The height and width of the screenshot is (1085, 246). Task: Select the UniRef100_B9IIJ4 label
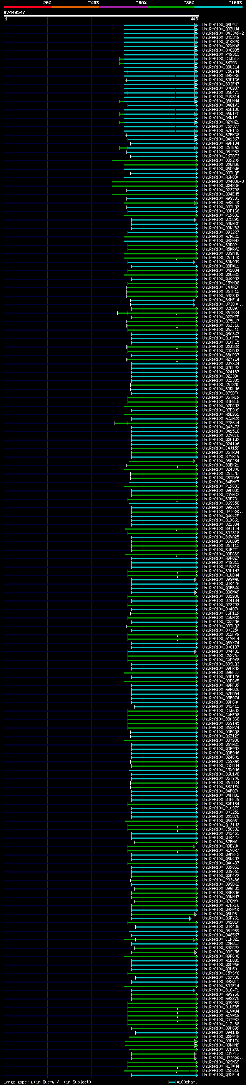[220, 528]
